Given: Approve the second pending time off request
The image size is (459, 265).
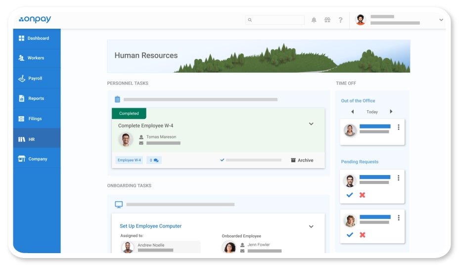Looking at the screenshot, I should coord(350,235).
